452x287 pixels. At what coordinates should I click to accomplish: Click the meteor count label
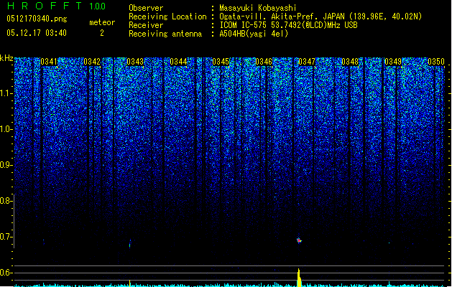[102, 22]
